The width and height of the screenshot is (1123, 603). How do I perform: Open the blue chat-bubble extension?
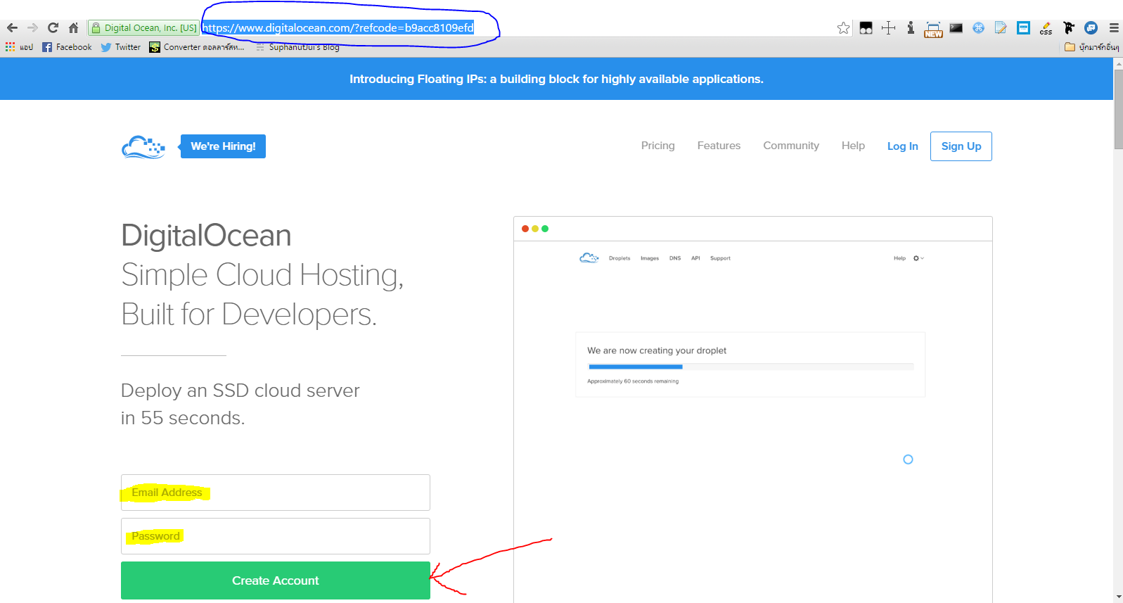1091,28
